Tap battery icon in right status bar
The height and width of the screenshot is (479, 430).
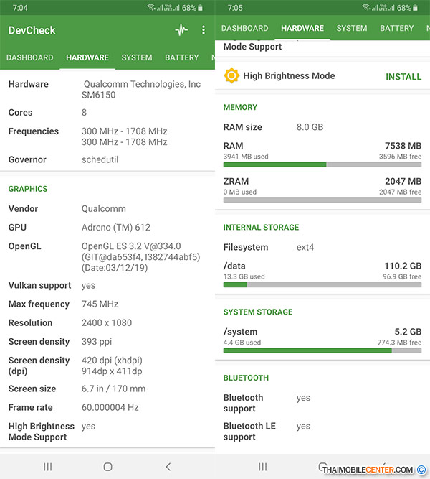[x=415, y=8]
